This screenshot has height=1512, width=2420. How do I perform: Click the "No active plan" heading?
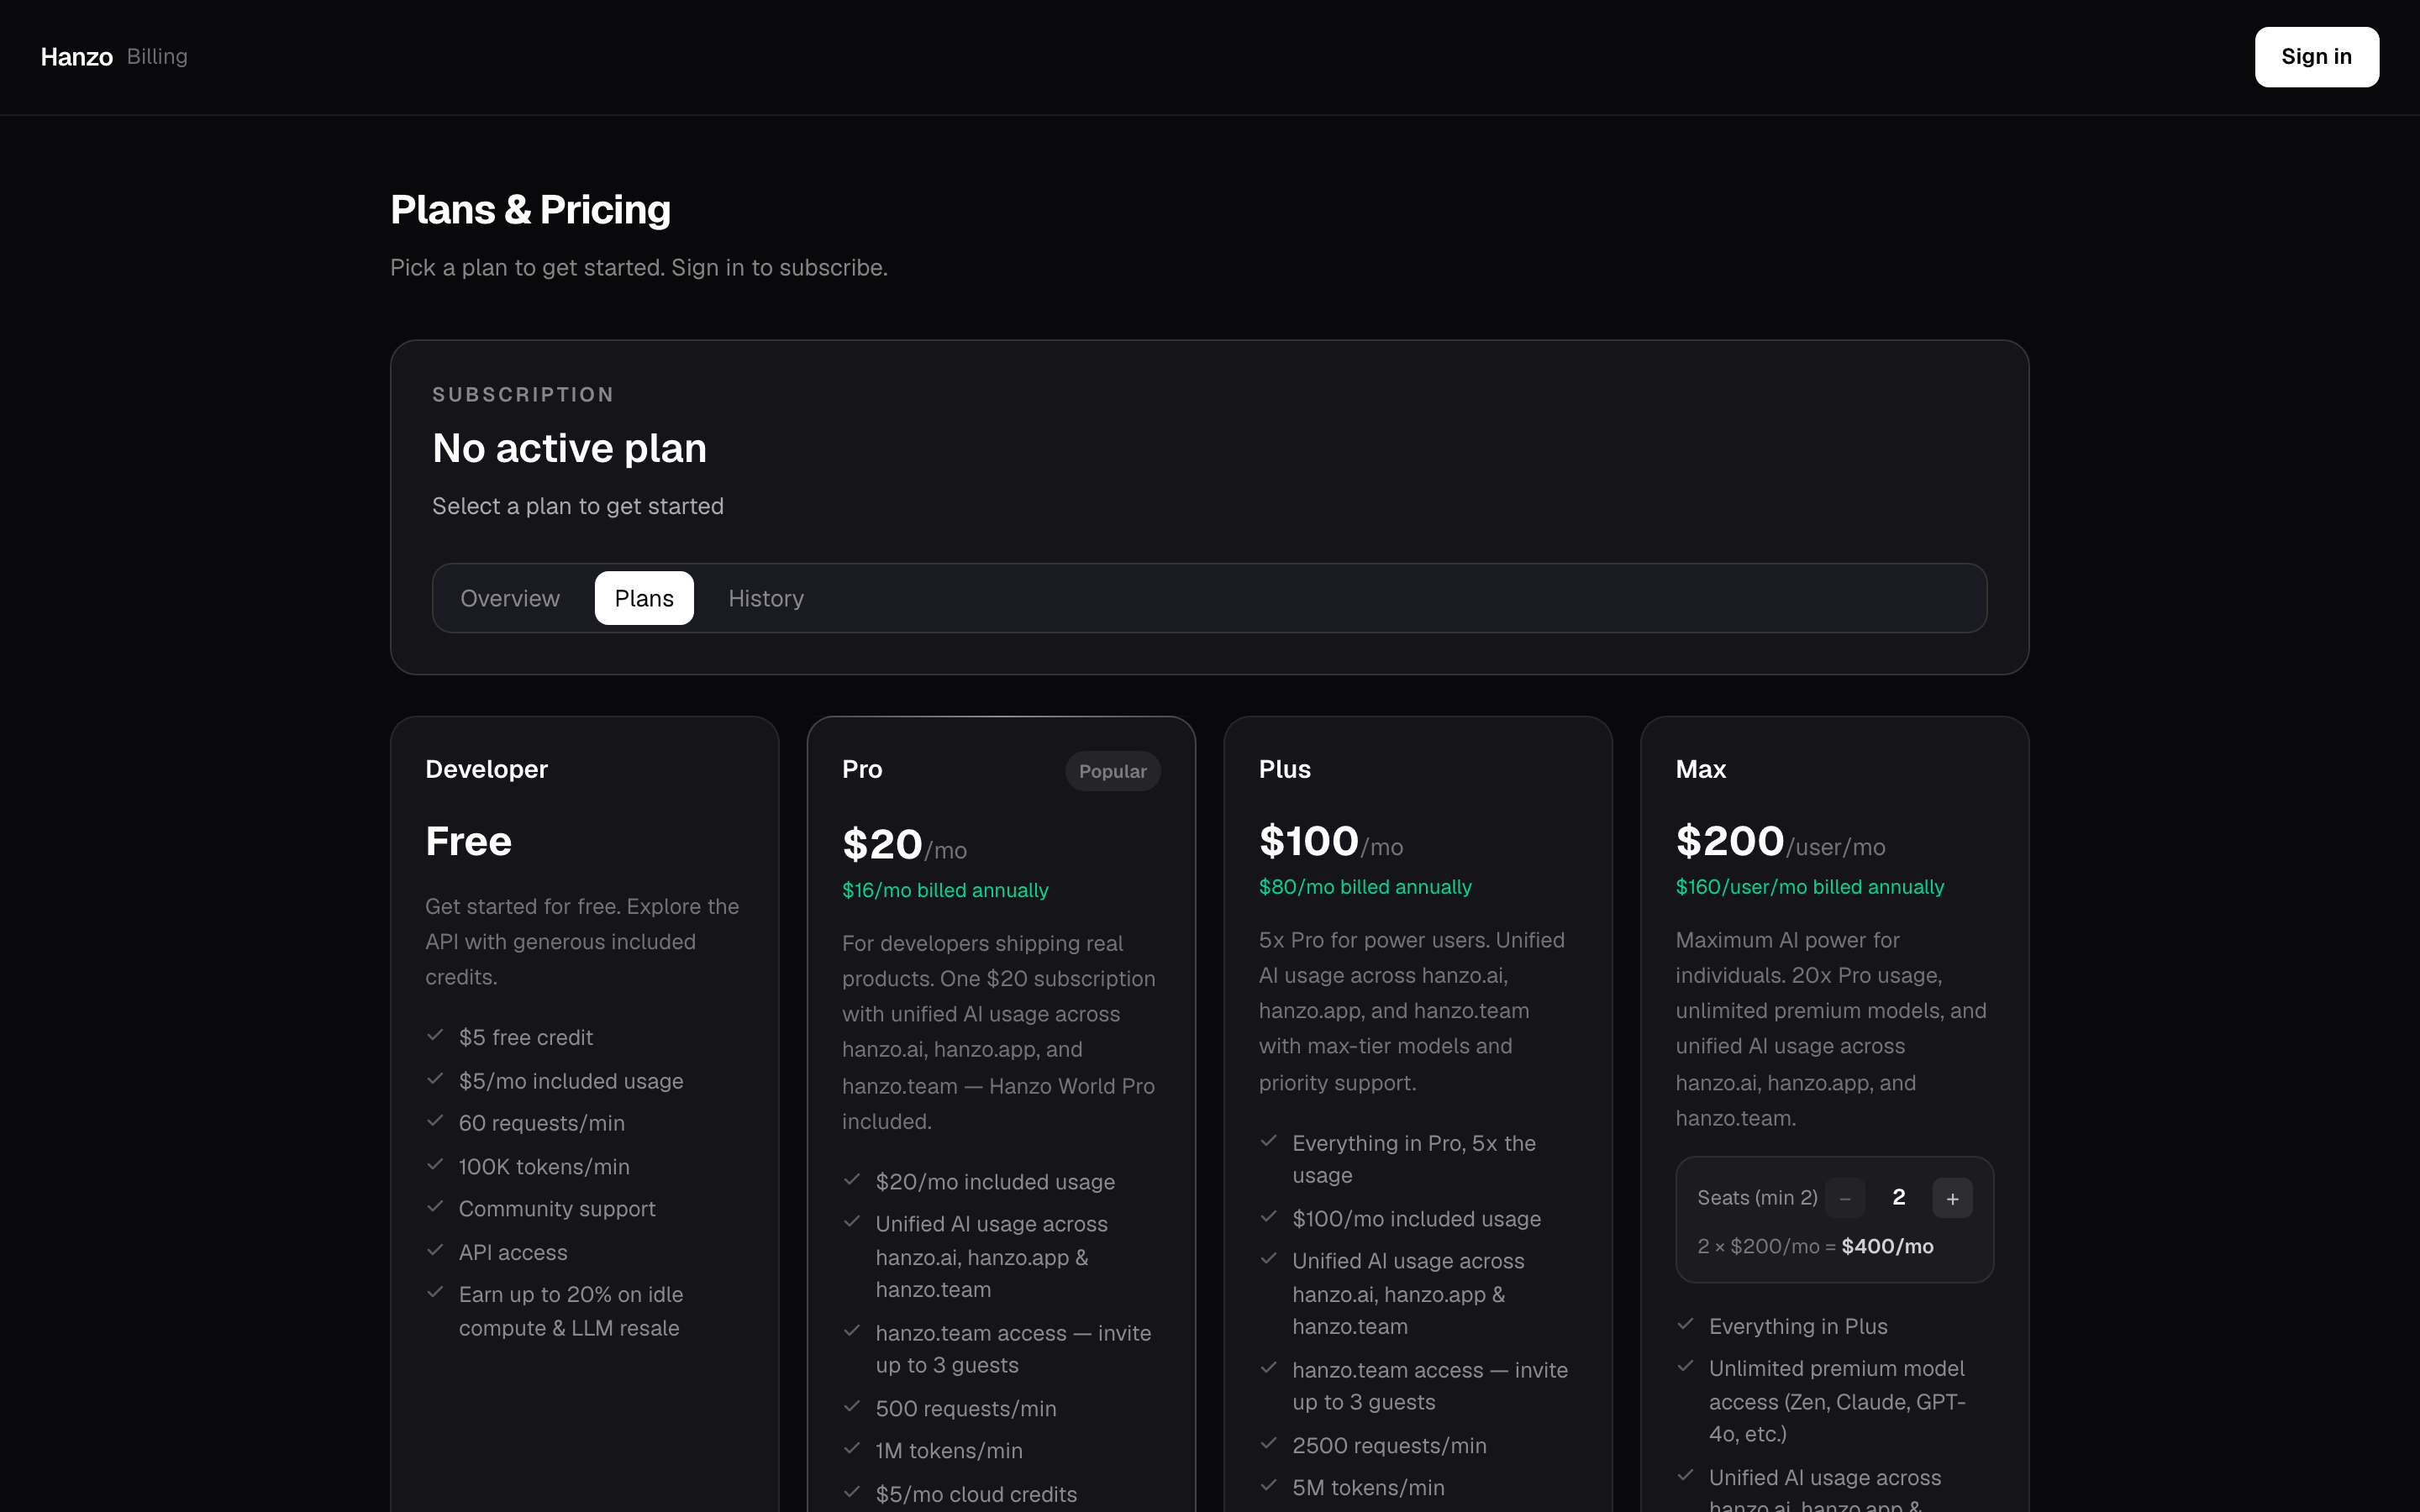tap(569, 448)
